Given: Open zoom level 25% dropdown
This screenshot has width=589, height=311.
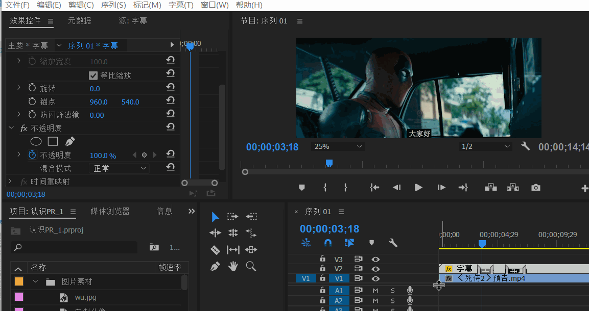Looking at the screenshot, I should coord(338,146).
